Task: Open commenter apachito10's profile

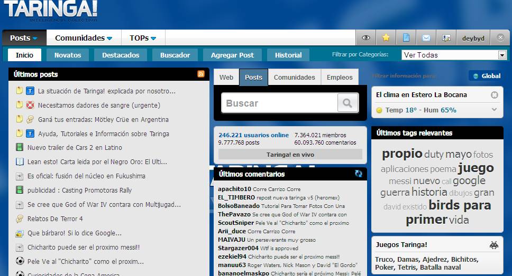Action: [x=234, y=189]
